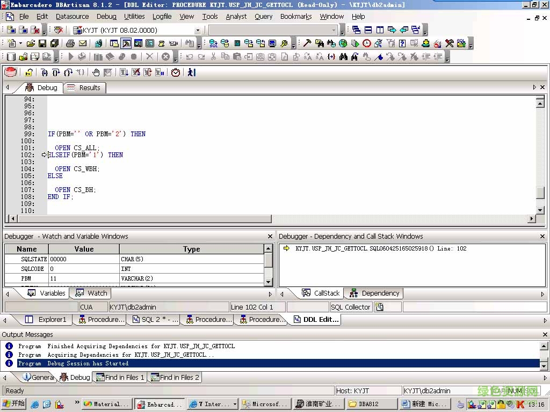The image size is (550, 412).
Task: Click the Print icon on the main toolbar
Action: pos(69,43)
